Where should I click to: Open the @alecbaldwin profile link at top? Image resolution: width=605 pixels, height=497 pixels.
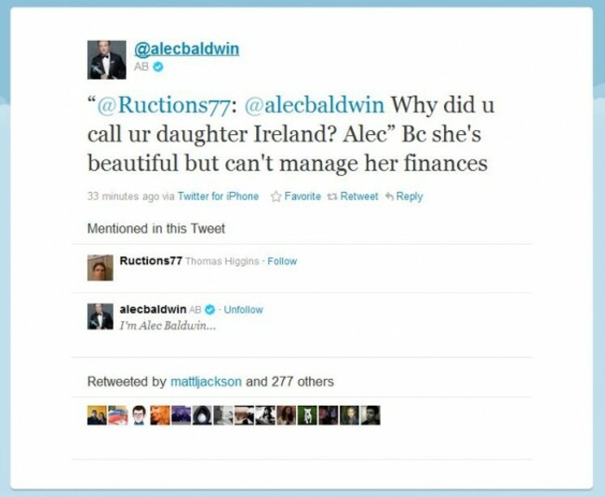(x=187, y=49)
